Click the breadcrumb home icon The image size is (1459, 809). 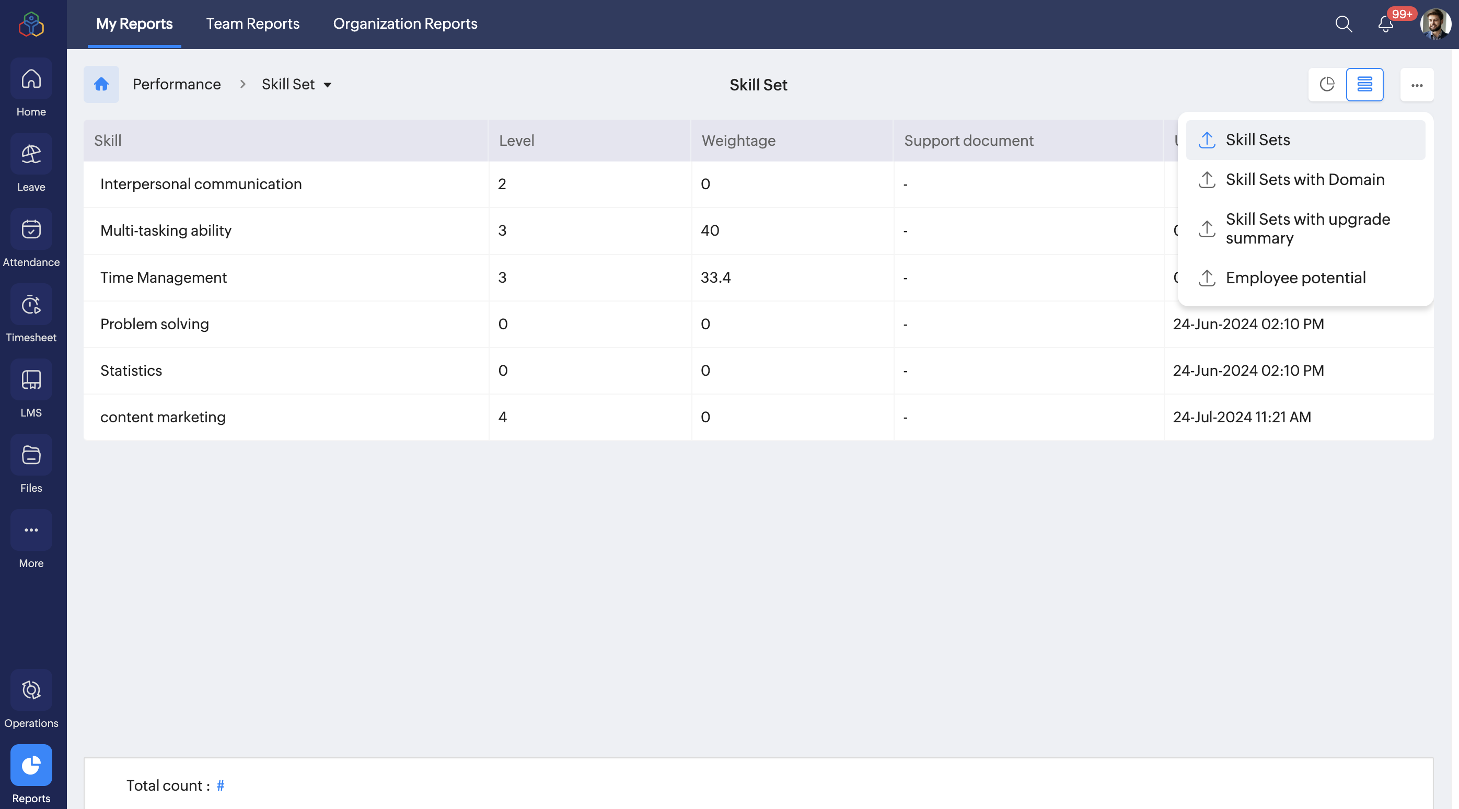101,85
